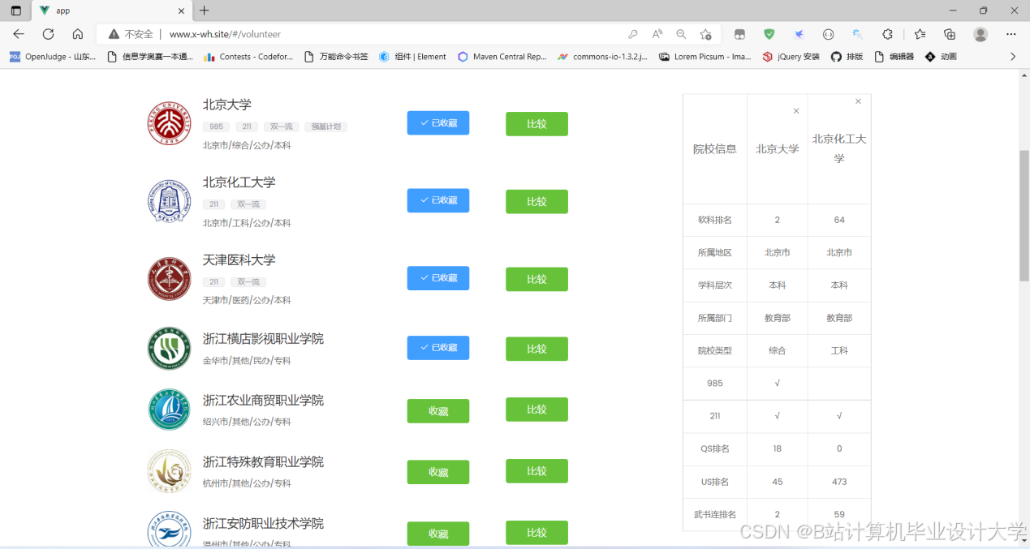The height and width of the screenshot is (549, 1030).
Task: Toggle 已收藏 for 浙江横店影视职业学院
Action: [x=438, y=348]
